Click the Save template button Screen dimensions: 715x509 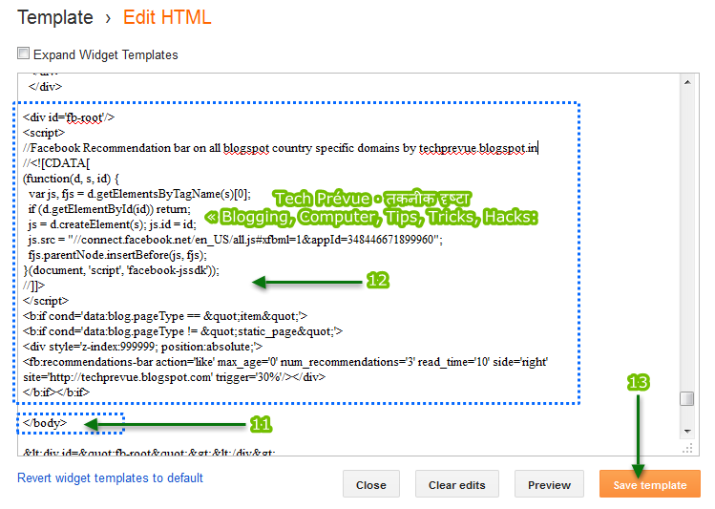click(x=649, y=484)
